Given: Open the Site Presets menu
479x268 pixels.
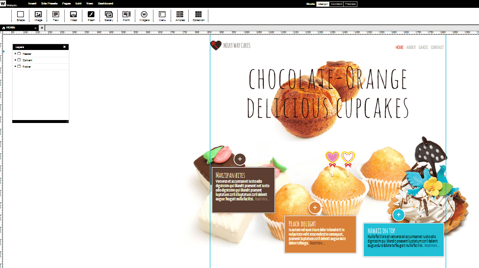Looking at the screenshot, I should click(49, 3).
